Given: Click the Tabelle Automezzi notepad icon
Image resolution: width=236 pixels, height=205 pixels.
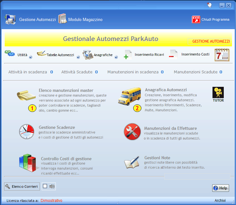Looking at the screenshot, I should pos(41,53).
